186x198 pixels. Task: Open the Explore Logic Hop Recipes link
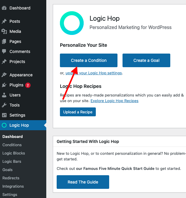pos(115,101)
